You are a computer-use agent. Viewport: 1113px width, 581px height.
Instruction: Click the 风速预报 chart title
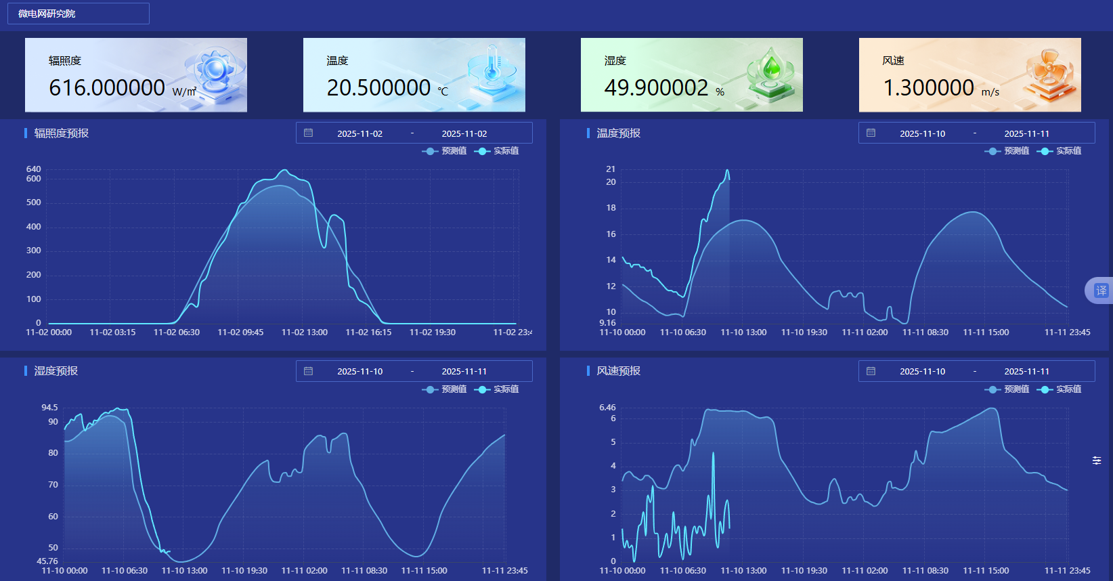tap(619, 371)
